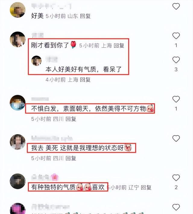Like the '本人好美好有气质' reply
Image resolution: width=193 pixels, height=214 pixels.
click(176, 60)
